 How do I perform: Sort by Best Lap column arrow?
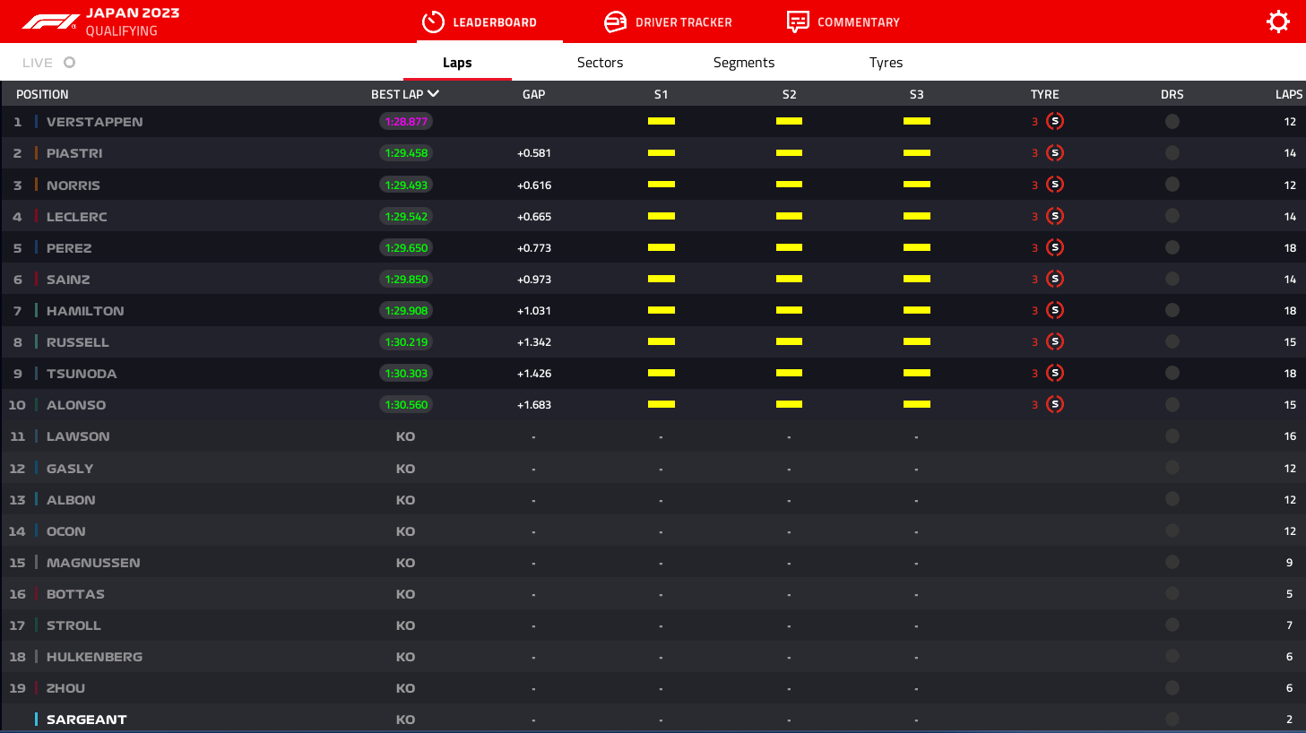[434, 93]
